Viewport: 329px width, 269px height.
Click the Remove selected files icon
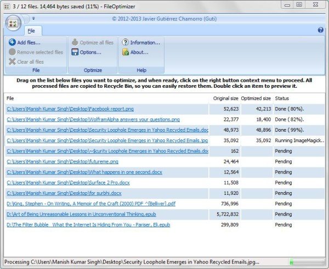[12, 52]
